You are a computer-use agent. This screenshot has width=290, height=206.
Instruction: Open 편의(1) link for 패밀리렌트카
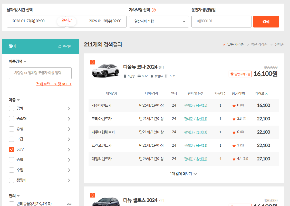tap(189, 159)
